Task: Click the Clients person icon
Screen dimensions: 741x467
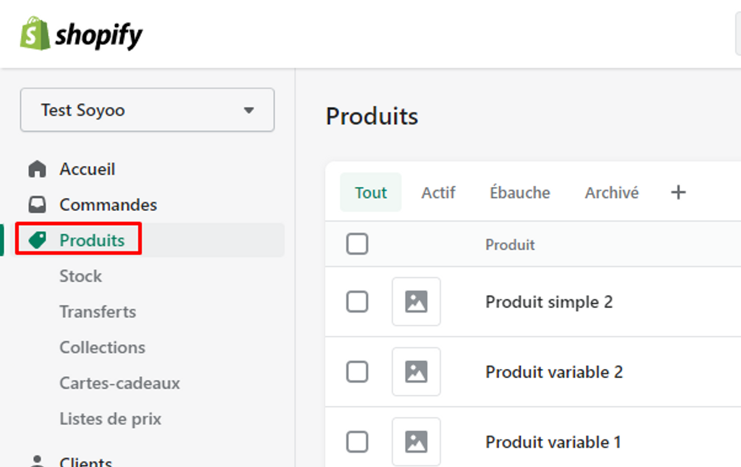Action: [38, 461]
